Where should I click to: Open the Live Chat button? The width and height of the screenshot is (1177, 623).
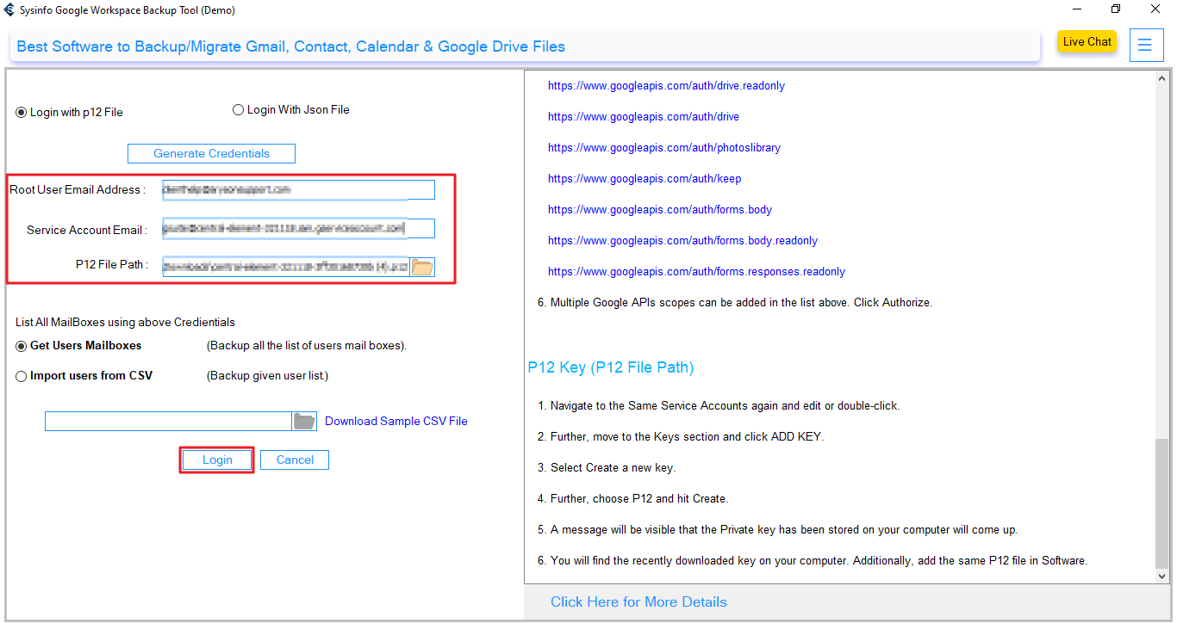(1087, 42)
